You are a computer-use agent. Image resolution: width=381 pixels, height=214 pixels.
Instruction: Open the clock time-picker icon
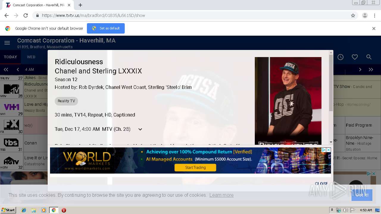(x=341, y=57)
